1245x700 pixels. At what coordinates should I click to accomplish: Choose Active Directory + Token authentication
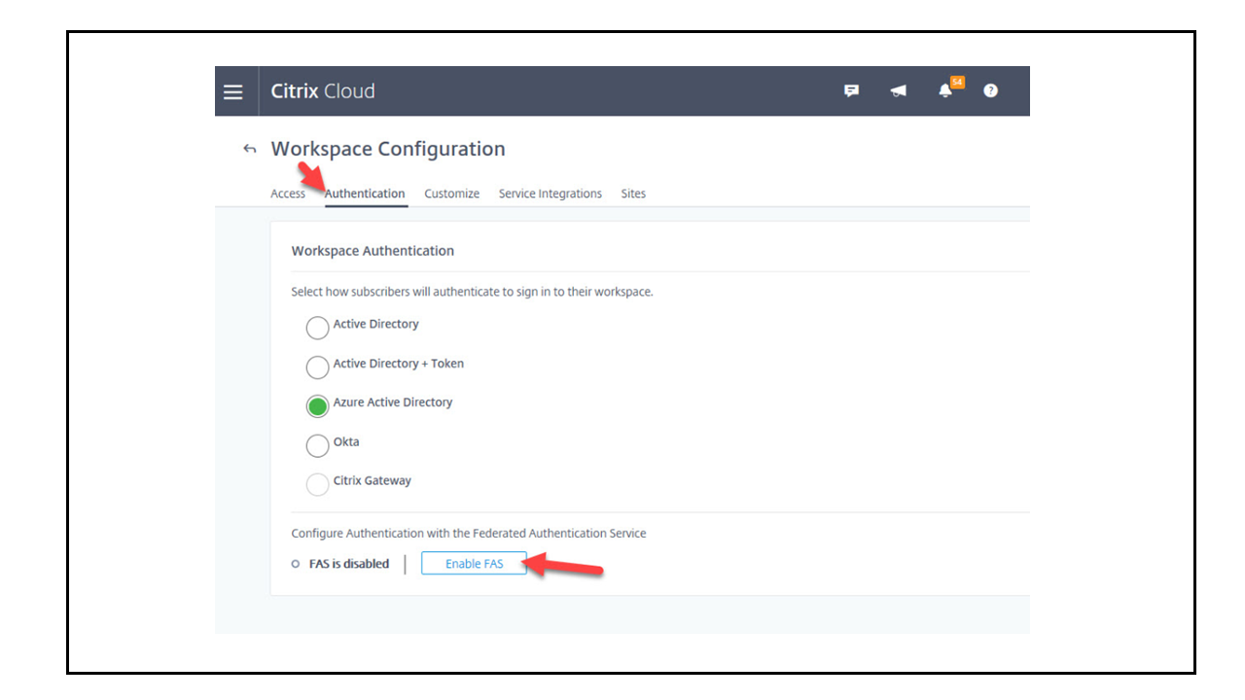point(317,367)
